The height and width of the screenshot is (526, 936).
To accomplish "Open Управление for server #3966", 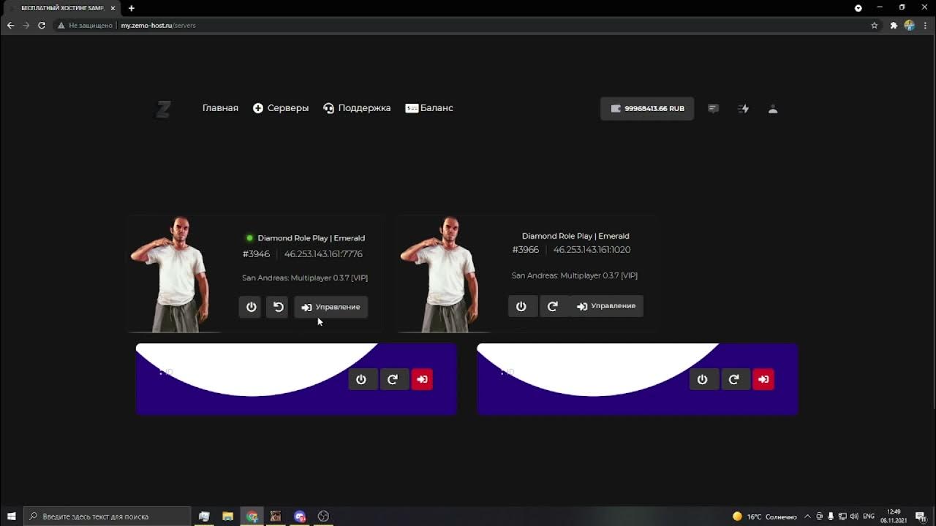I will 606,306.
